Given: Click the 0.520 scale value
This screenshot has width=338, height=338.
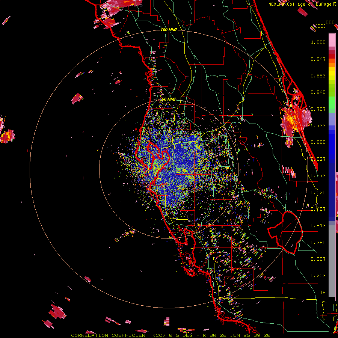Looking at the screenshot, I should [318, 193].
